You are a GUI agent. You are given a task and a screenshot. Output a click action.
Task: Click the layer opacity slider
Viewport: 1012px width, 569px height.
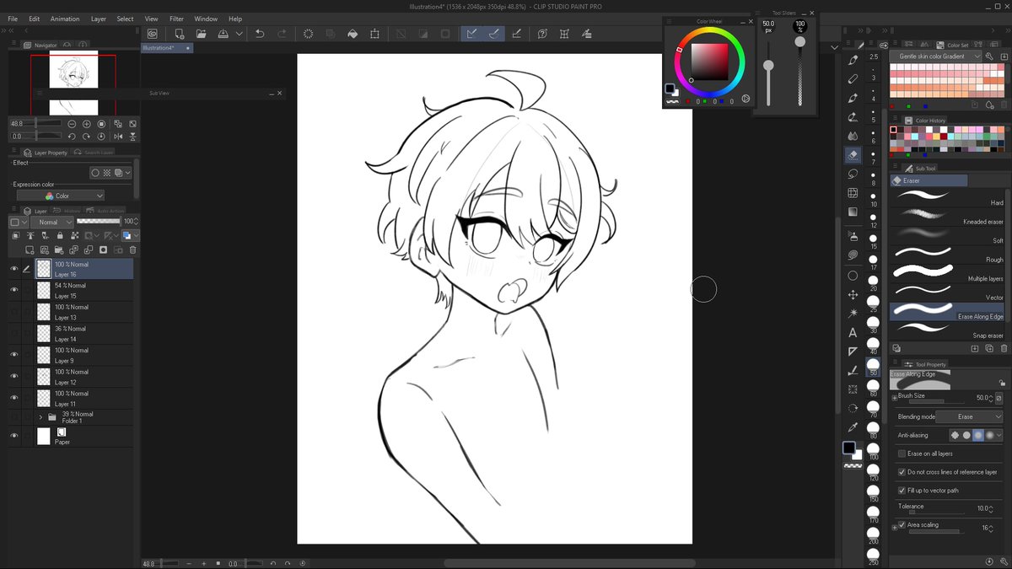(x=99, y=222)
